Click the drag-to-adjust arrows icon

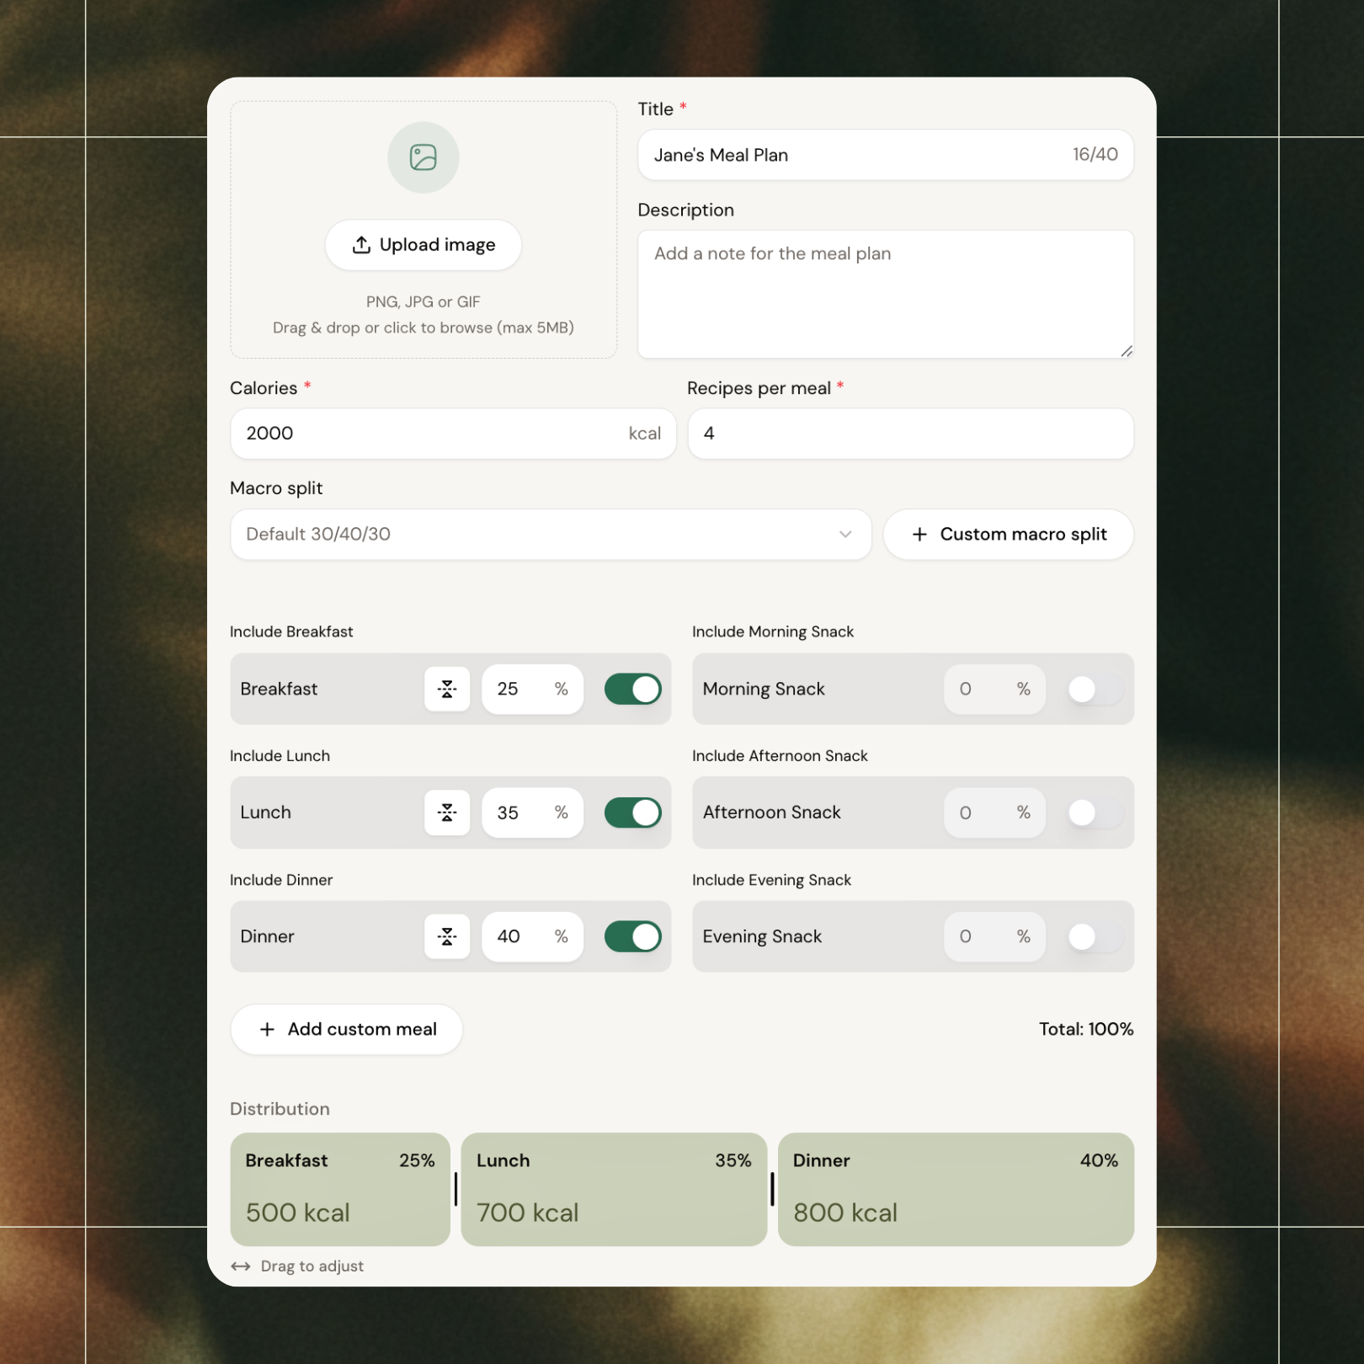pos(241,1266)
